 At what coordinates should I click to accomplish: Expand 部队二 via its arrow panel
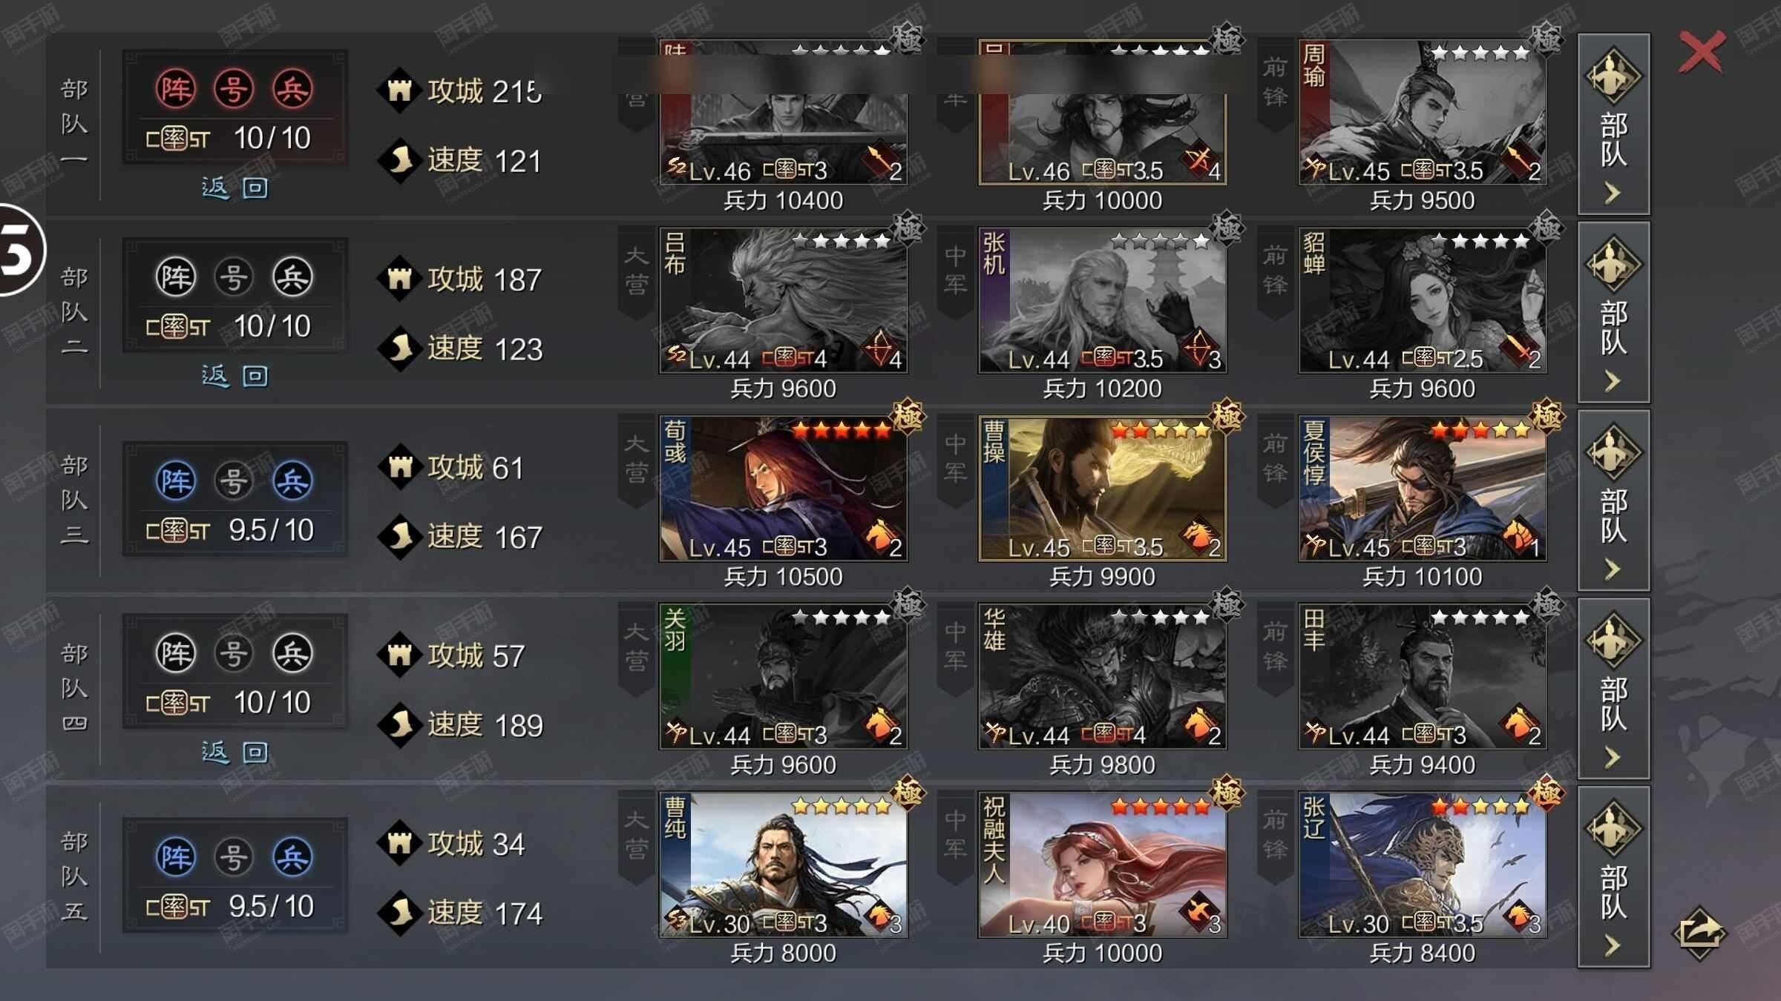pos(1613,312)
